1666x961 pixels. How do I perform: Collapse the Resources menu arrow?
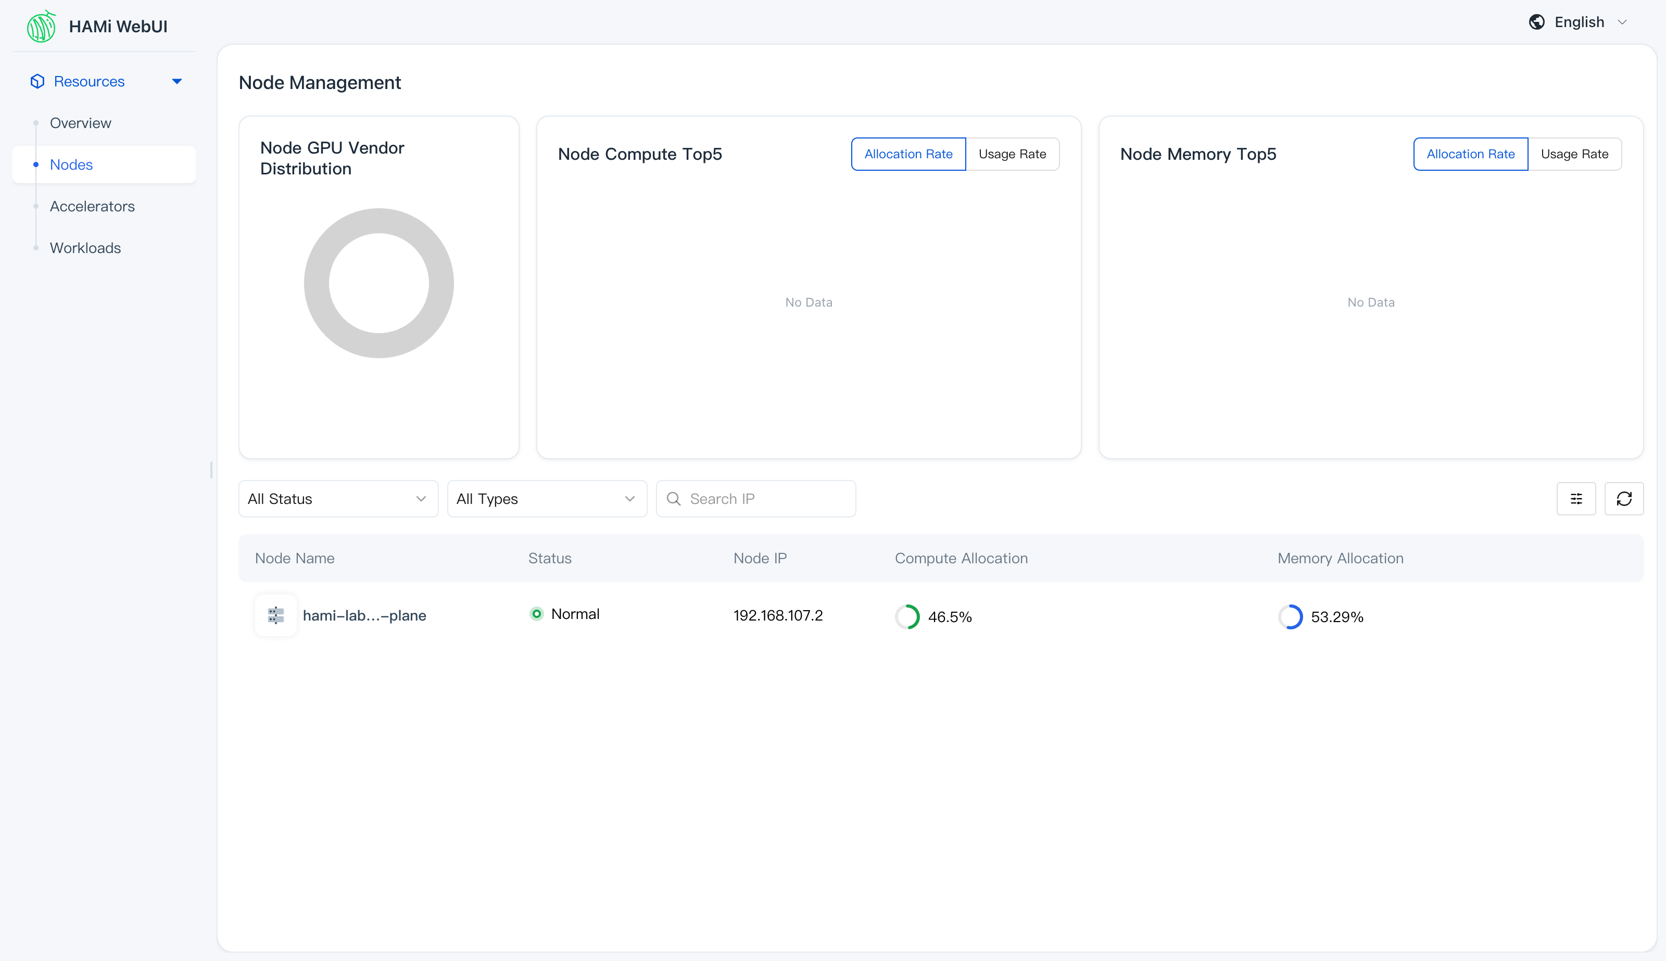coord(177,82)
